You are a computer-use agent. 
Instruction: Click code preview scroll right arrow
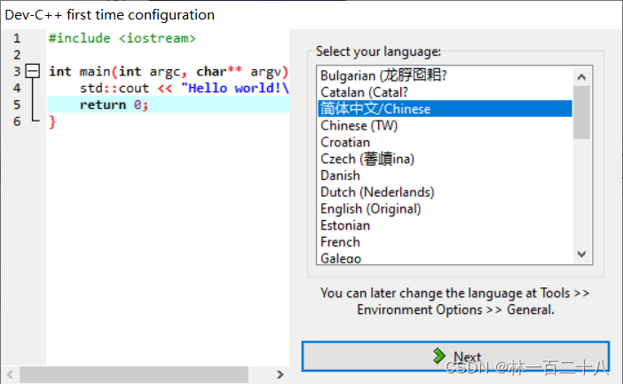pos(280,374)
